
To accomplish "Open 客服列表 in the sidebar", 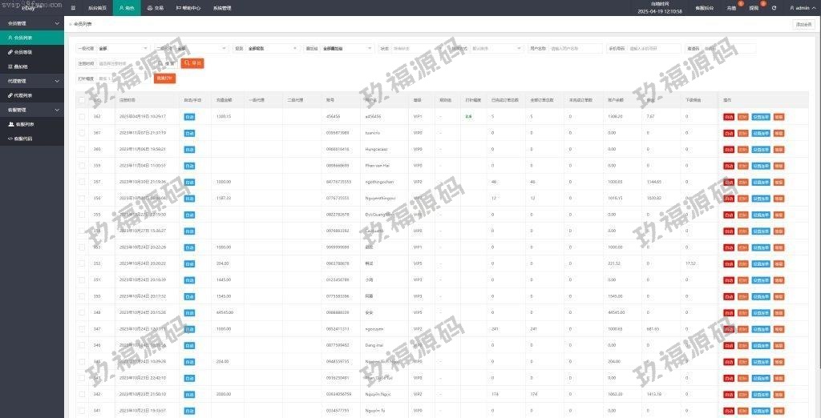I will pyautogui.click(x=26, y=124).
